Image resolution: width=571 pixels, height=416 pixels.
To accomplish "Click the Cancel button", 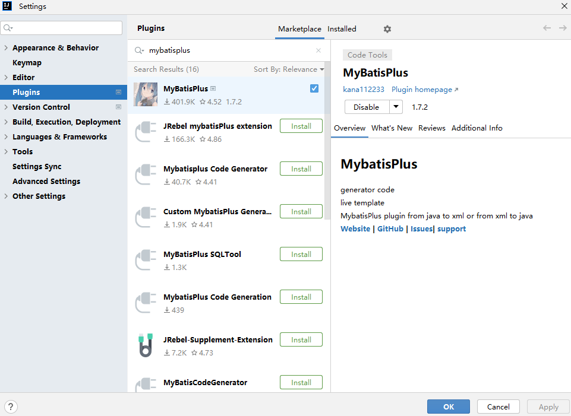I will (498, 407).
